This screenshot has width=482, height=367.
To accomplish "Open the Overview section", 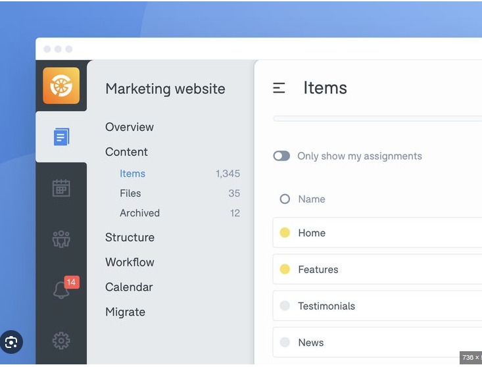I will point(130,127).
